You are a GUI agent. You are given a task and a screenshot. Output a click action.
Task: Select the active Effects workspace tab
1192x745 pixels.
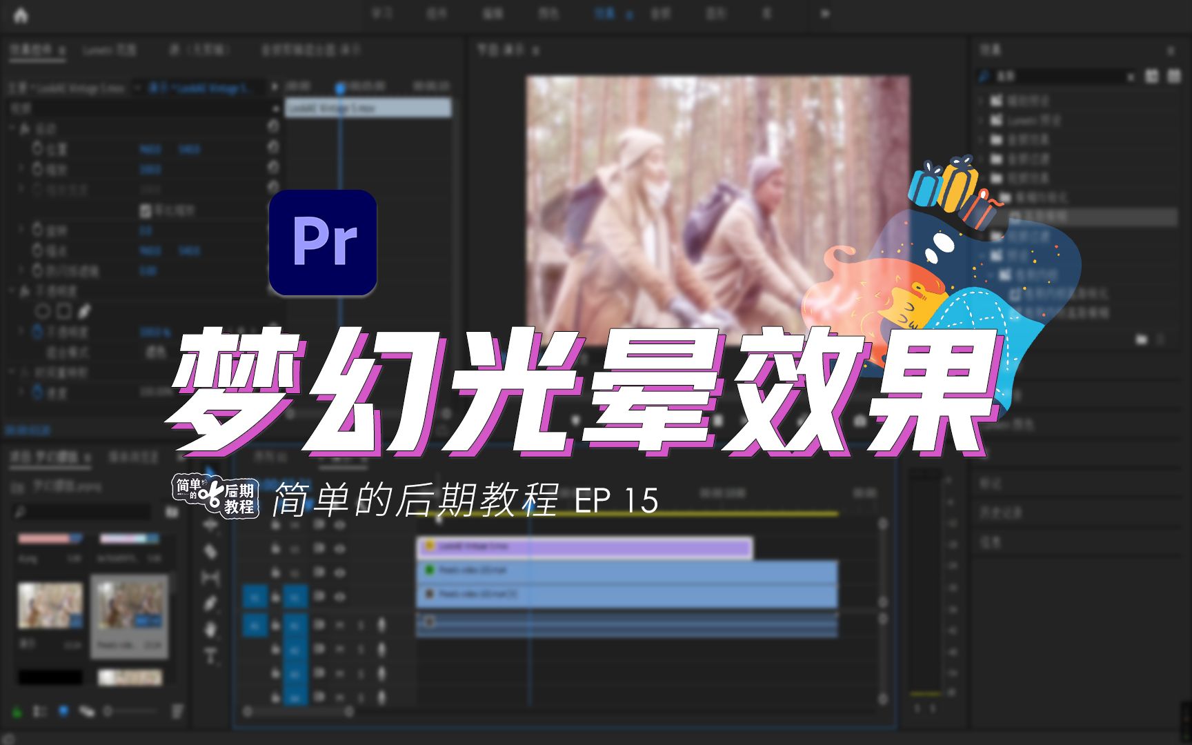(604, 13)
